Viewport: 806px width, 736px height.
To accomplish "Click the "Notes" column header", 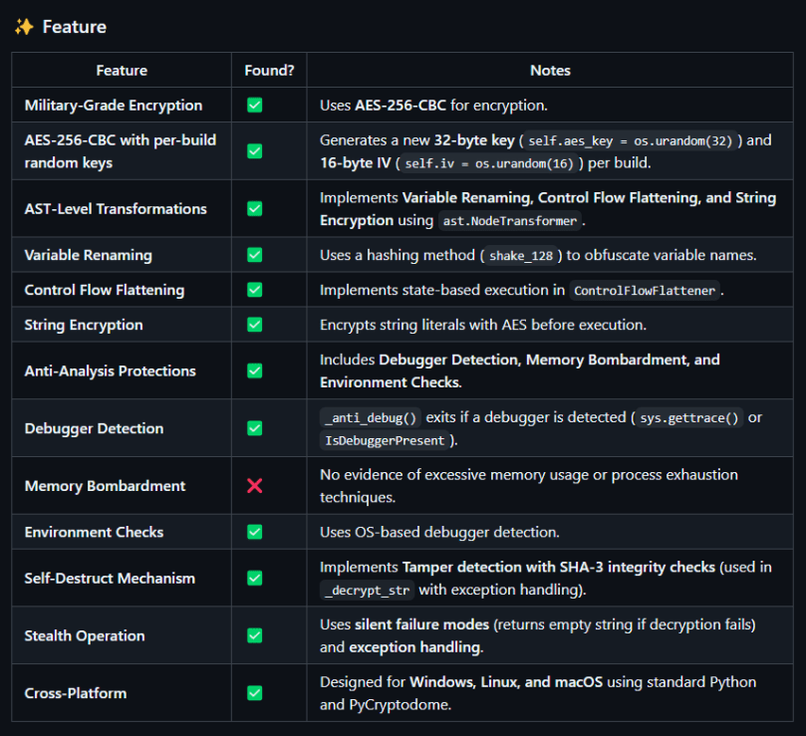I will [x=550, y=71].
